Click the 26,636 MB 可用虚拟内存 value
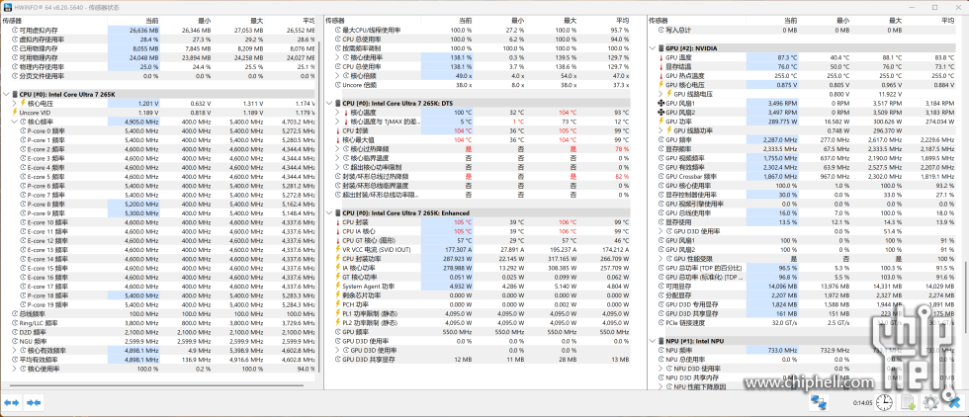This screenshot has width=969, height=417. coord(144,30)
